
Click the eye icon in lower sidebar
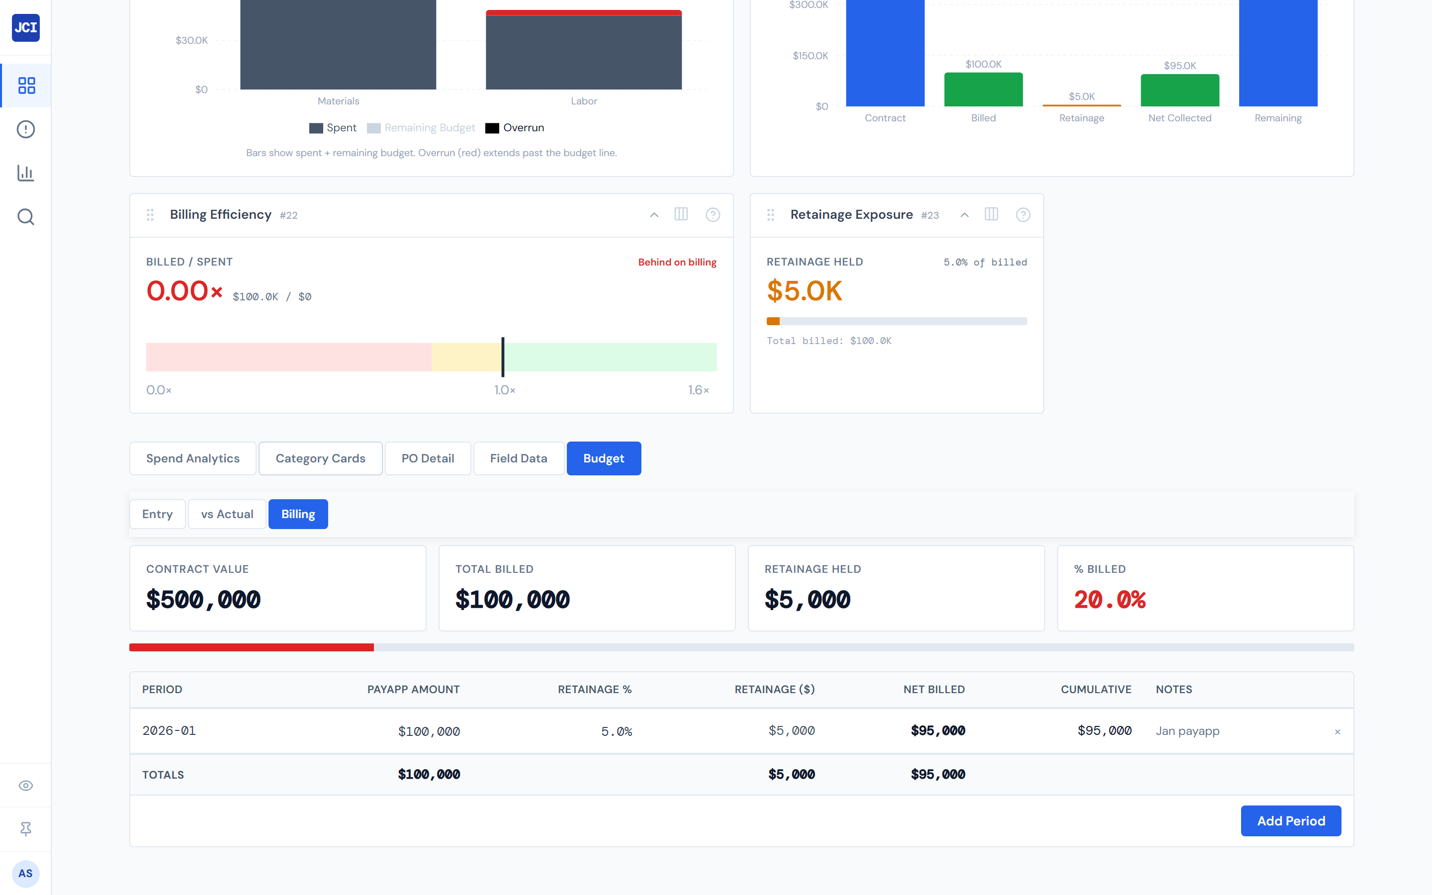(x=25, y=785)
